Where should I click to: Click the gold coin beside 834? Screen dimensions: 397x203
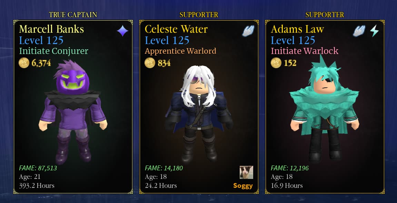point(150,63)
